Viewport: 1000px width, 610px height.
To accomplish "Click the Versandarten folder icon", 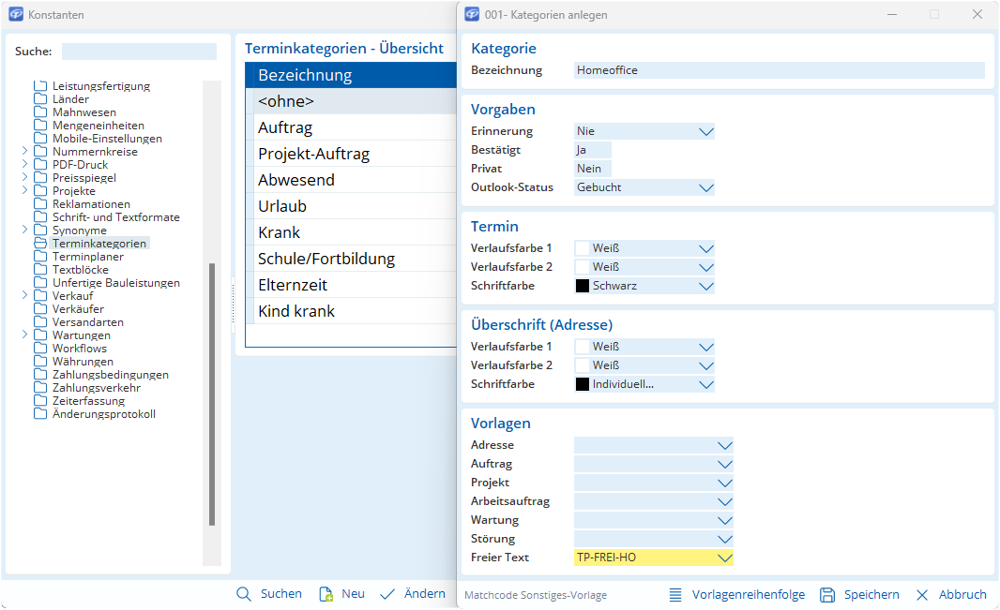I will (x=40, y=322).
